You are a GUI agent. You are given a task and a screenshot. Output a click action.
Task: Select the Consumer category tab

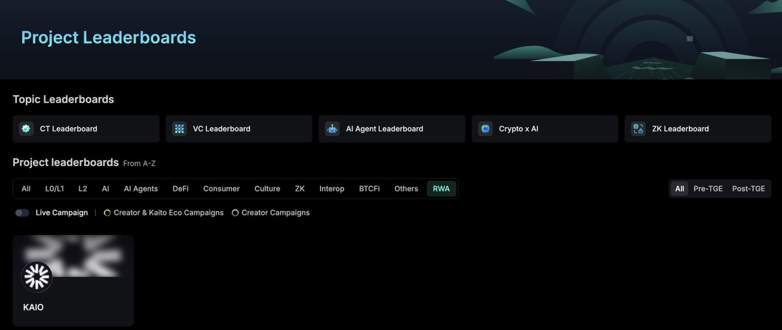222,189
